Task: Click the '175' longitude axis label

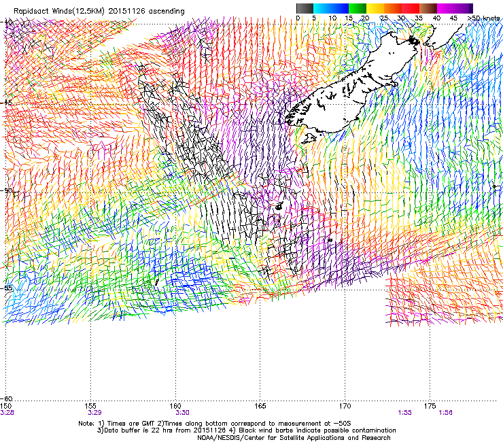Action: point(430,406)
